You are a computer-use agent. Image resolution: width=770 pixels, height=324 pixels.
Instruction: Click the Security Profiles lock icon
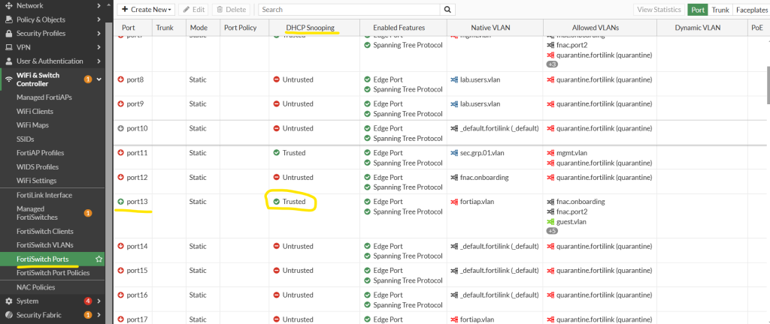[x=8, y=33]
